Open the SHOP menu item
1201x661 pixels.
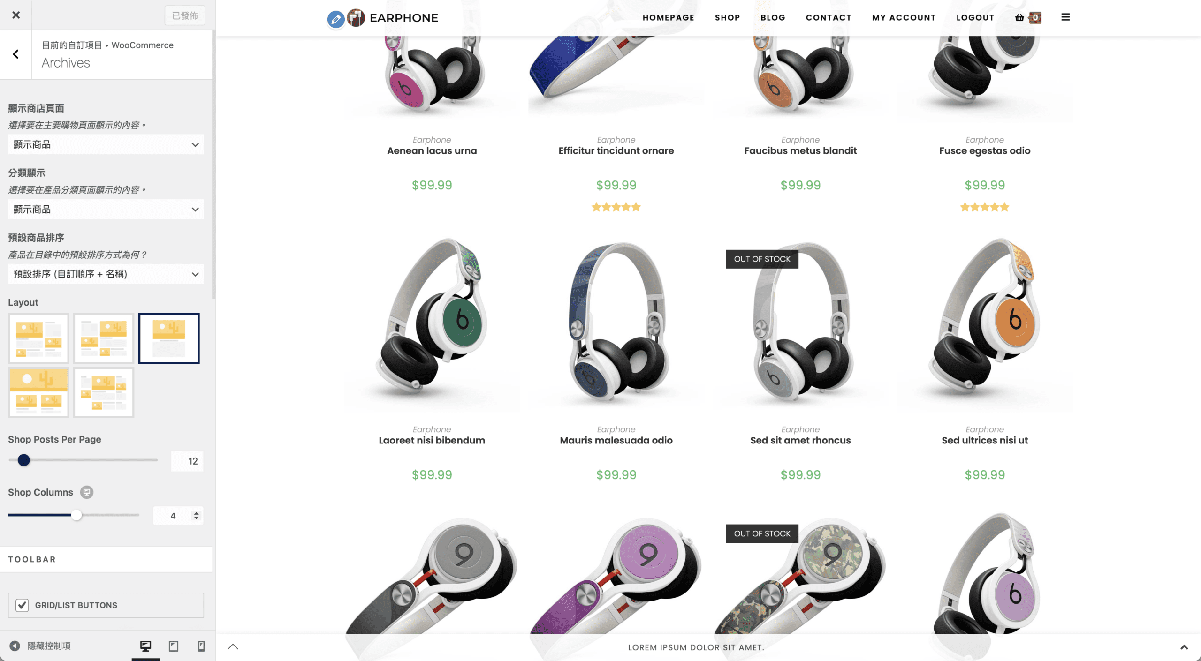(x=727, y=17)
